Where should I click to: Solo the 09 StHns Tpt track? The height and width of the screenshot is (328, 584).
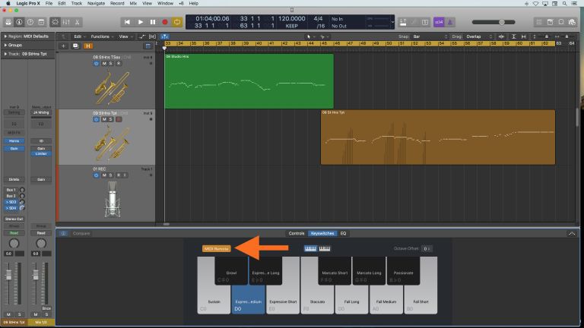point(110,119)
